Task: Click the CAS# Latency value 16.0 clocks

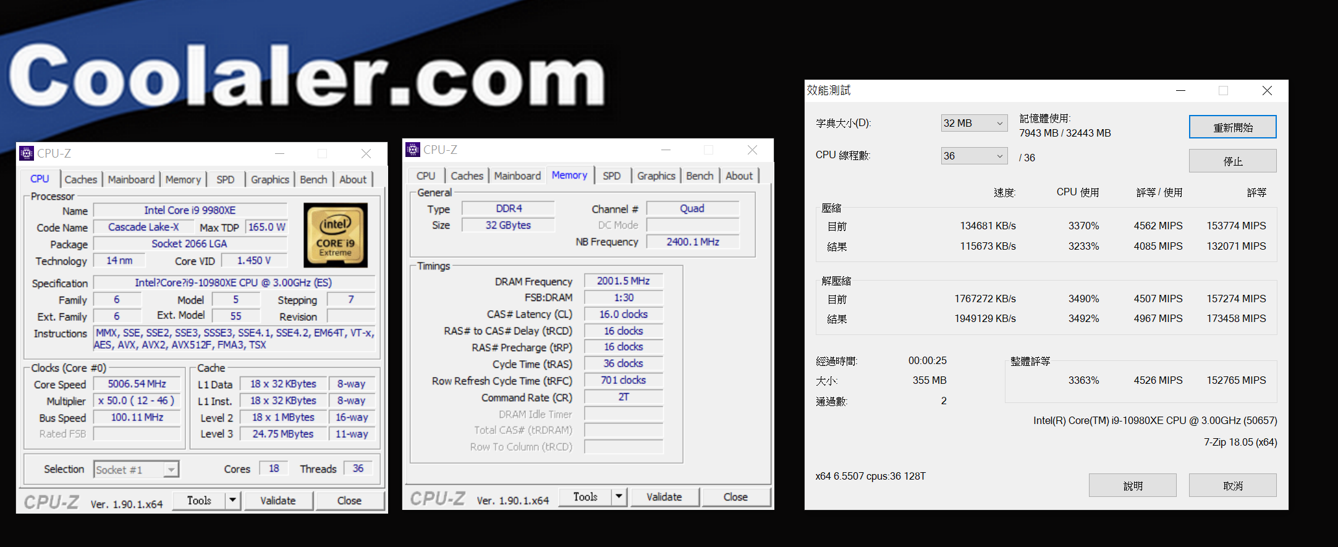Action: pyautogui.click(x=624, y=314)
